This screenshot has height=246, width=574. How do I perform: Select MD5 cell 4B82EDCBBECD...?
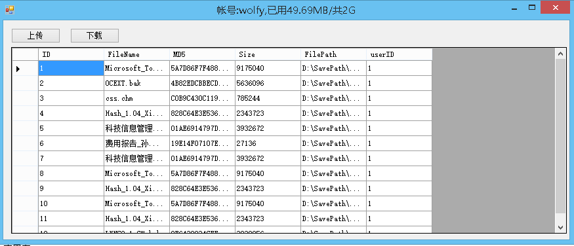202,83
